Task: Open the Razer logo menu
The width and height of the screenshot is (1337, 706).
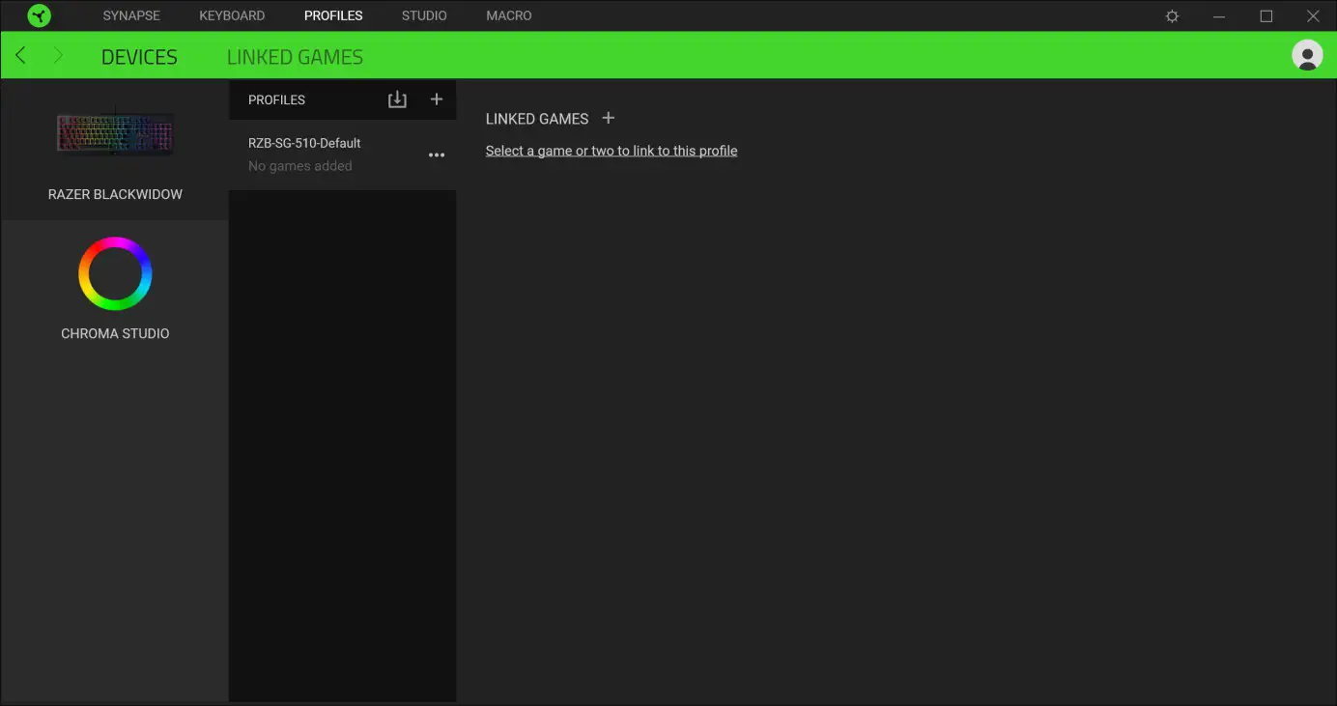Action: pyautogui.click(x=39, y=15)
